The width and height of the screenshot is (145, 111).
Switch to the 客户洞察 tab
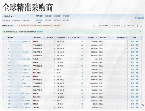pos(39,16)
